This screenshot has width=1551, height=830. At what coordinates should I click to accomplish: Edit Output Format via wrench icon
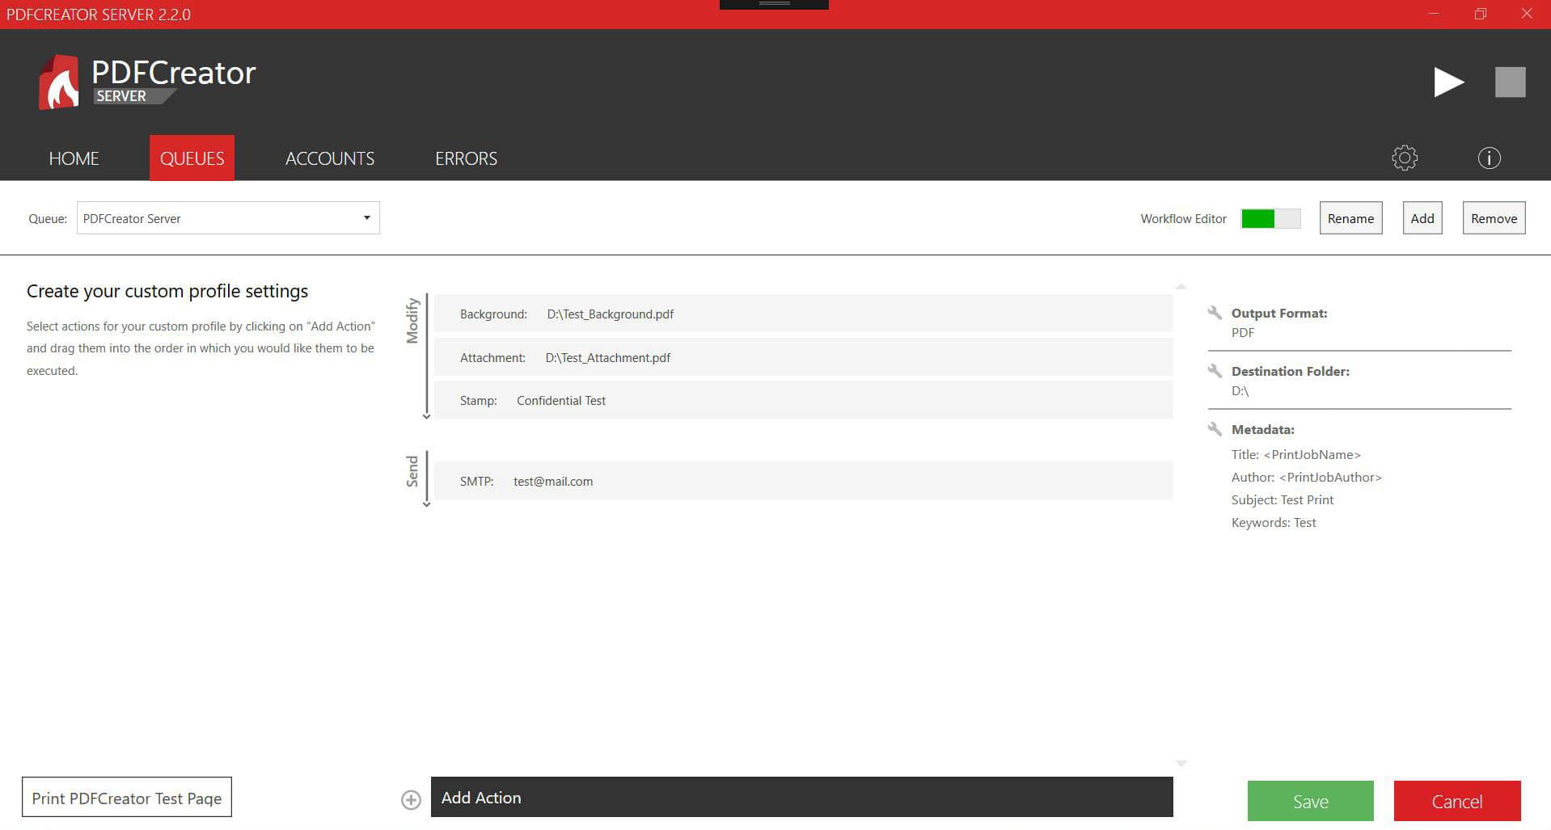coord(1215,313)
